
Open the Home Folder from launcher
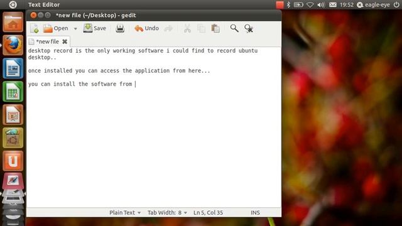[13, 23]
